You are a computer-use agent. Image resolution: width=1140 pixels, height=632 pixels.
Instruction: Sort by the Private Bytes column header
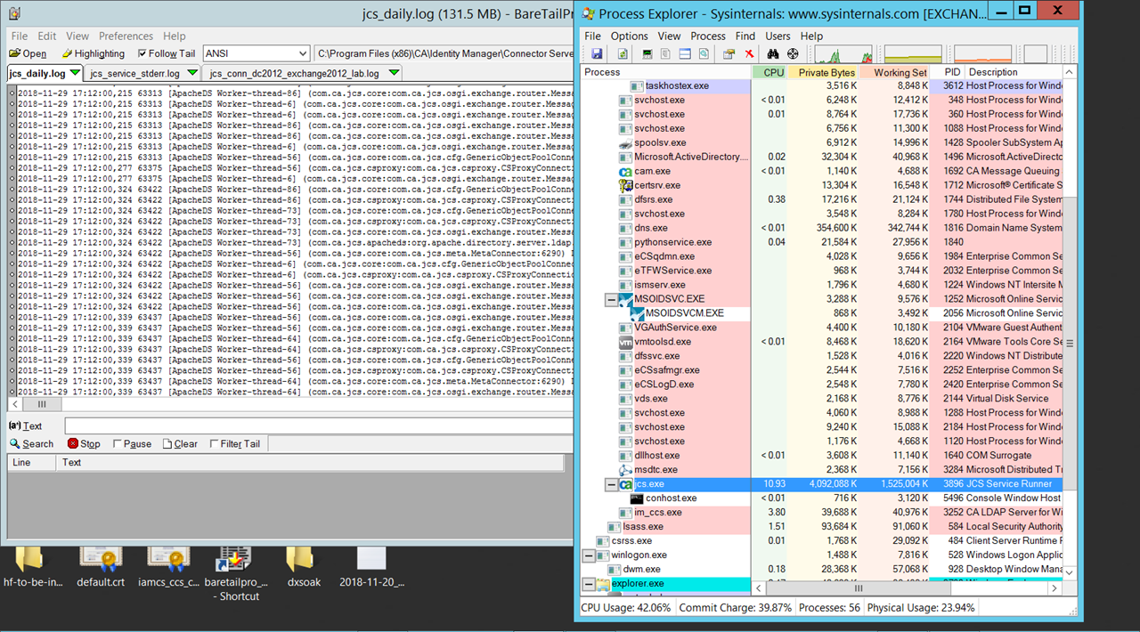824,72
